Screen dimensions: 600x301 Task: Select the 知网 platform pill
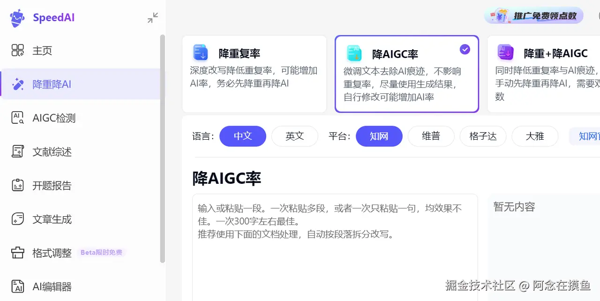point(379,136)
